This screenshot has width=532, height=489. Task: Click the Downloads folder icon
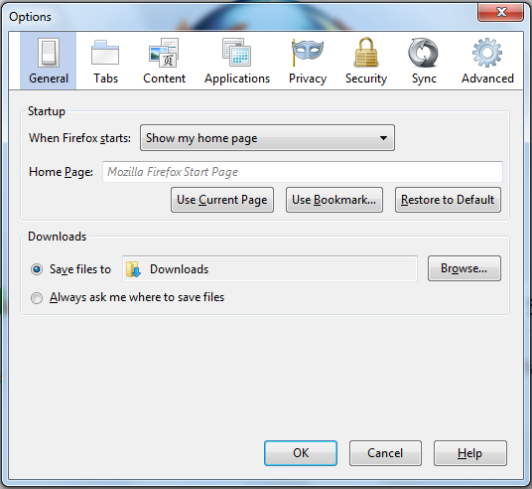[x=133, y=269]
